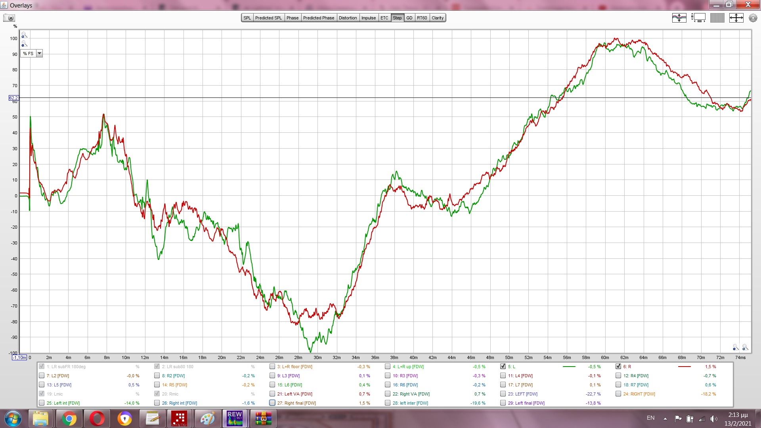Enable the 13: L5 [FDW] trace
761x428 pixels.
pos(42,385)
